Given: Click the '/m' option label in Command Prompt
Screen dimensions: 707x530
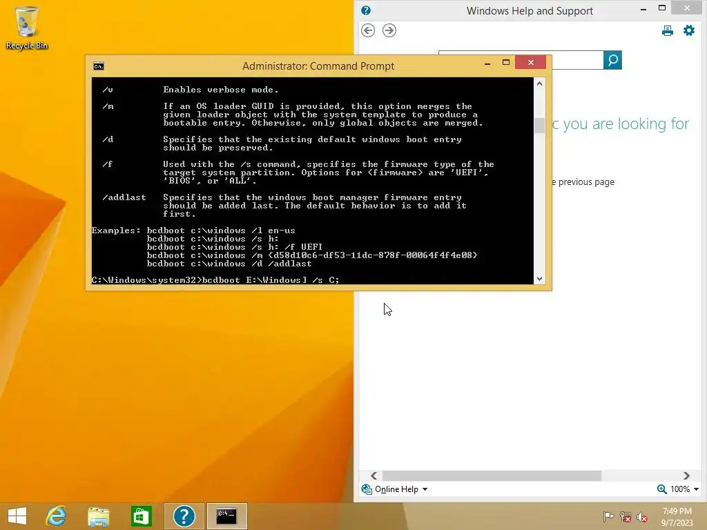Looking at the screenshot, I should click(x=108, y=106).
